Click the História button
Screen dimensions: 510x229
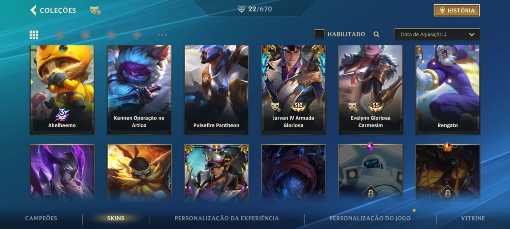457,11
